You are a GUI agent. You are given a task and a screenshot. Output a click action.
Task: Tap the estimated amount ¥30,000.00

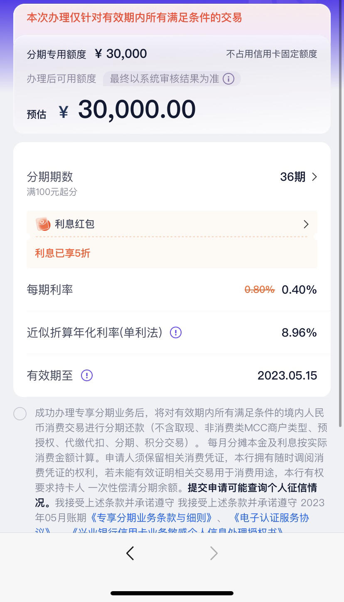[127, 110]
